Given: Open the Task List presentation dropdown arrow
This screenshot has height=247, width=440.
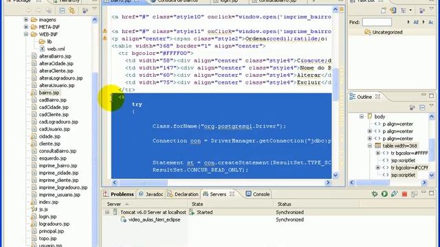Looking at the screenshot, I should (410, 11).
